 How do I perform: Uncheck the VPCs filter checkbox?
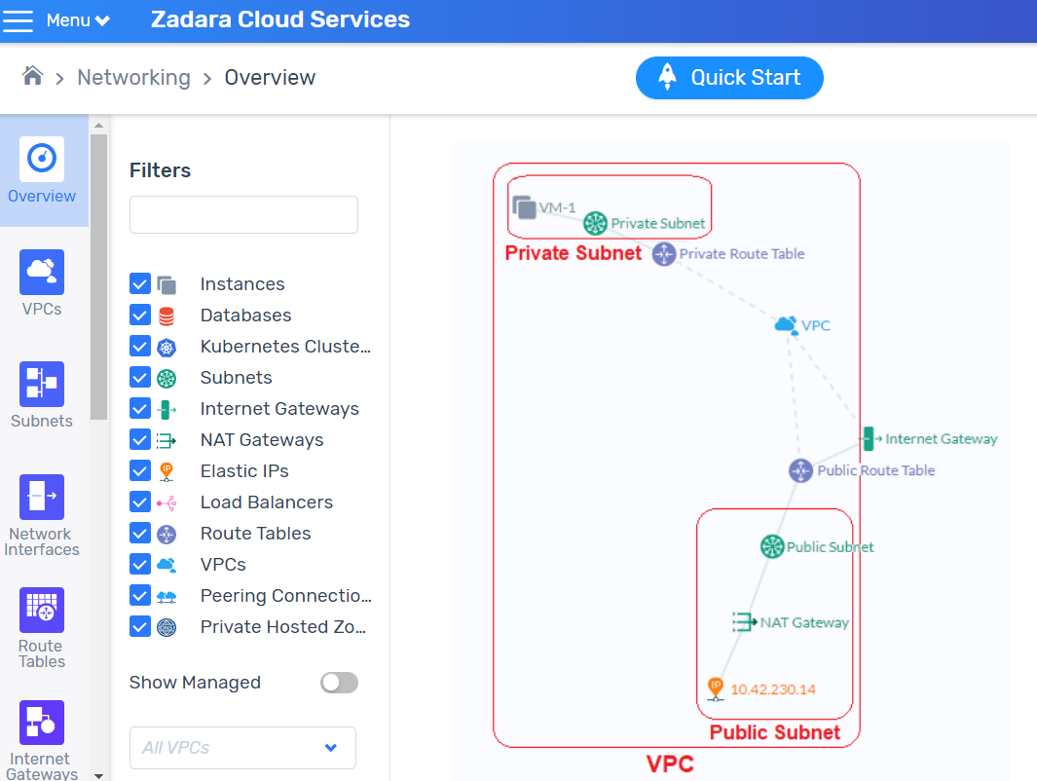(140, 564)
